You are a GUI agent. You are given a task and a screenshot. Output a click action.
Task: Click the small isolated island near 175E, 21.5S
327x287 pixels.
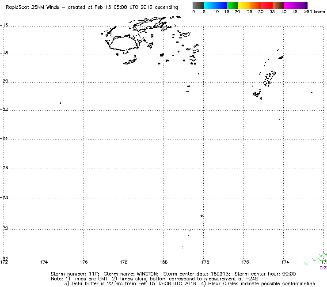coord(61,103)
